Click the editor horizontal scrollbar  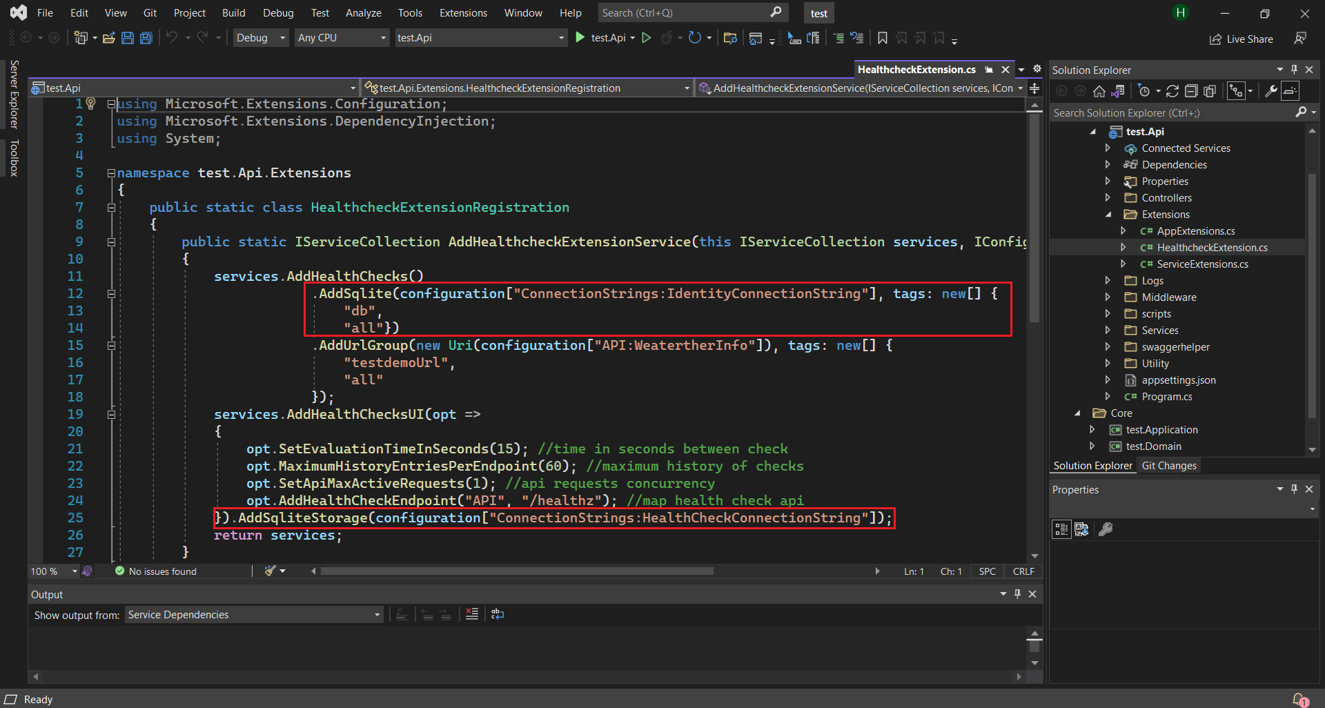point(517,571)
